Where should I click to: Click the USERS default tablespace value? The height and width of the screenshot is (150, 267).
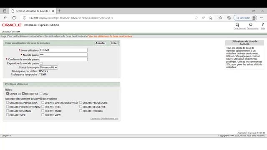tap(43, 71)
